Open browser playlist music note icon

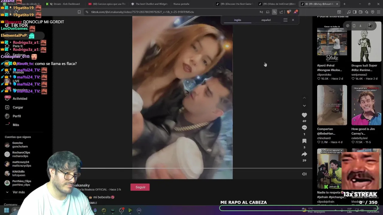click(349, 12)
